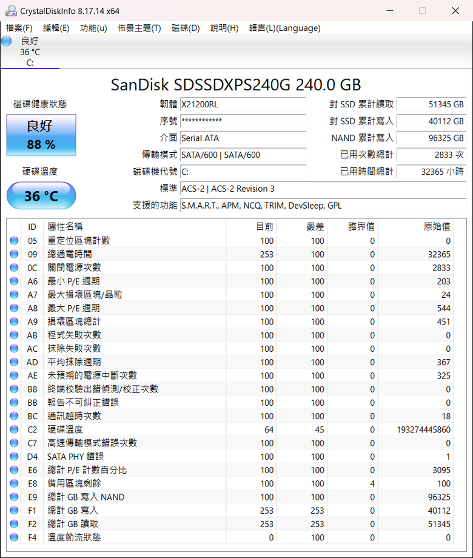This screenshot has height=558, width=473.
Task: Click the ACS-2 Revision 3 standard field
Action: (323, 189)
